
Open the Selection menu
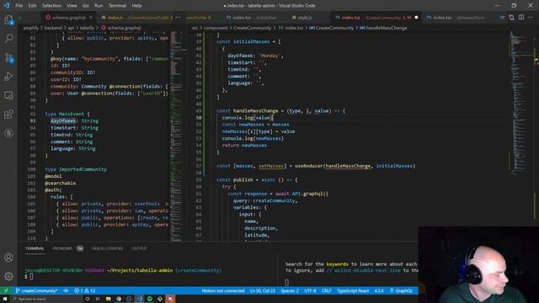51,6
